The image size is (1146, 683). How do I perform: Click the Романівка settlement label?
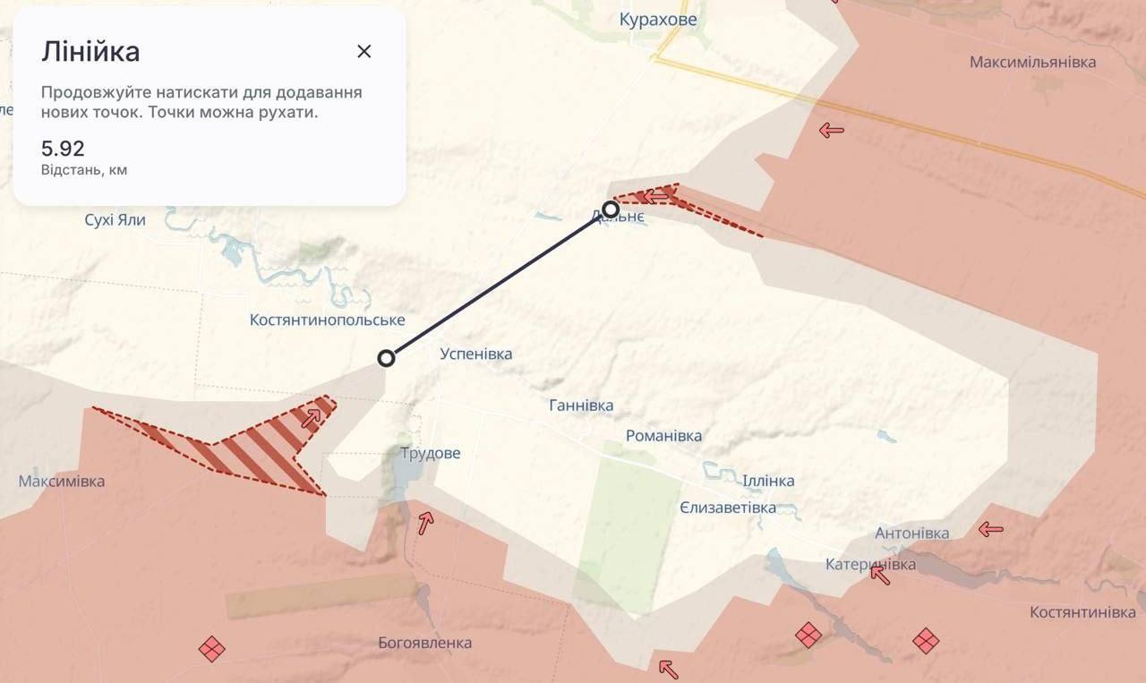[663, 436]
